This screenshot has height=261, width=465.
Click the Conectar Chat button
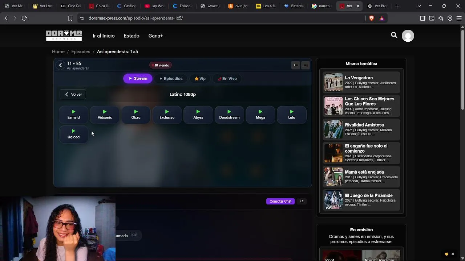click(280, 201)
